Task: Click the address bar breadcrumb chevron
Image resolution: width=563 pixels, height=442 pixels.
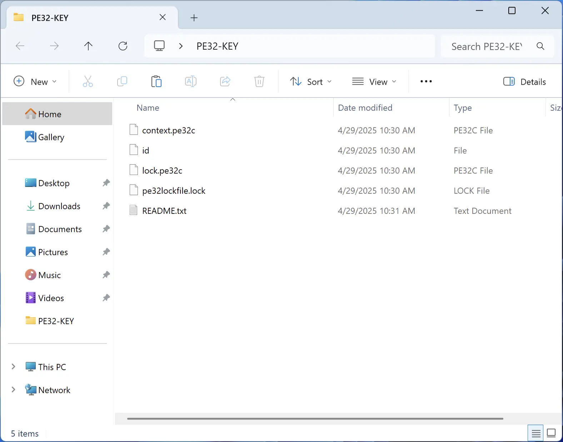Action: [181, 46]
